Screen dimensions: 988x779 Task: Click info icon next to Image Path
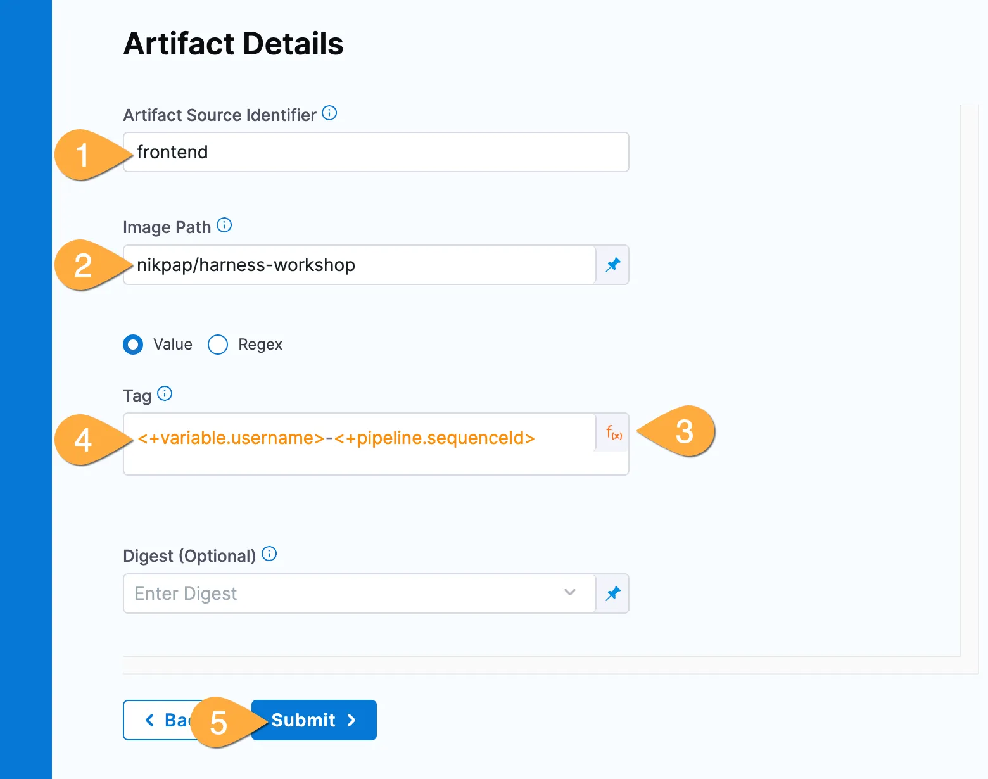[224, 225]
